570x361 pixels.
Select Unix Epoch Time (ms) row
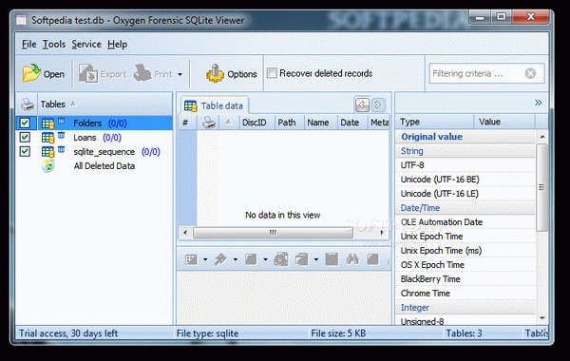pos(465,251)
